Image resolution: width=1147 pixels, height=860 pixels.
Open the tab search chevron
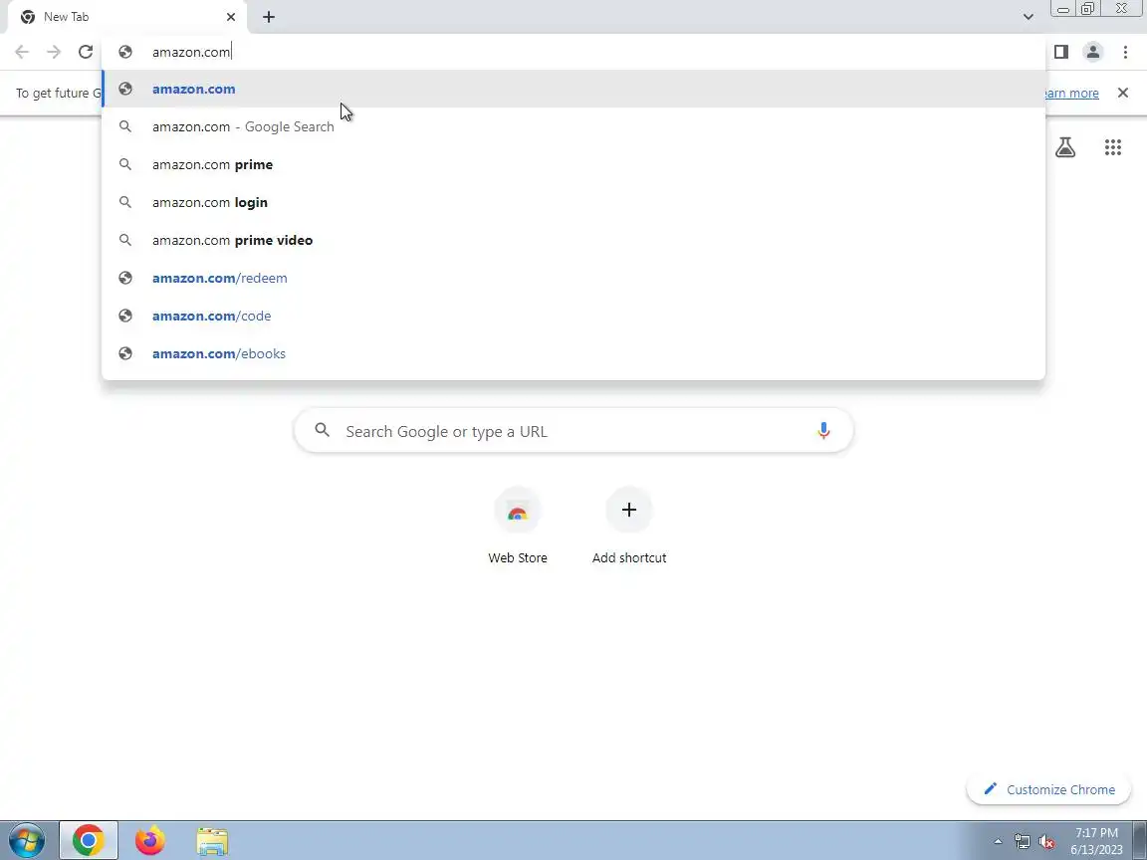pyautogui.click(x=1028, y=17)
